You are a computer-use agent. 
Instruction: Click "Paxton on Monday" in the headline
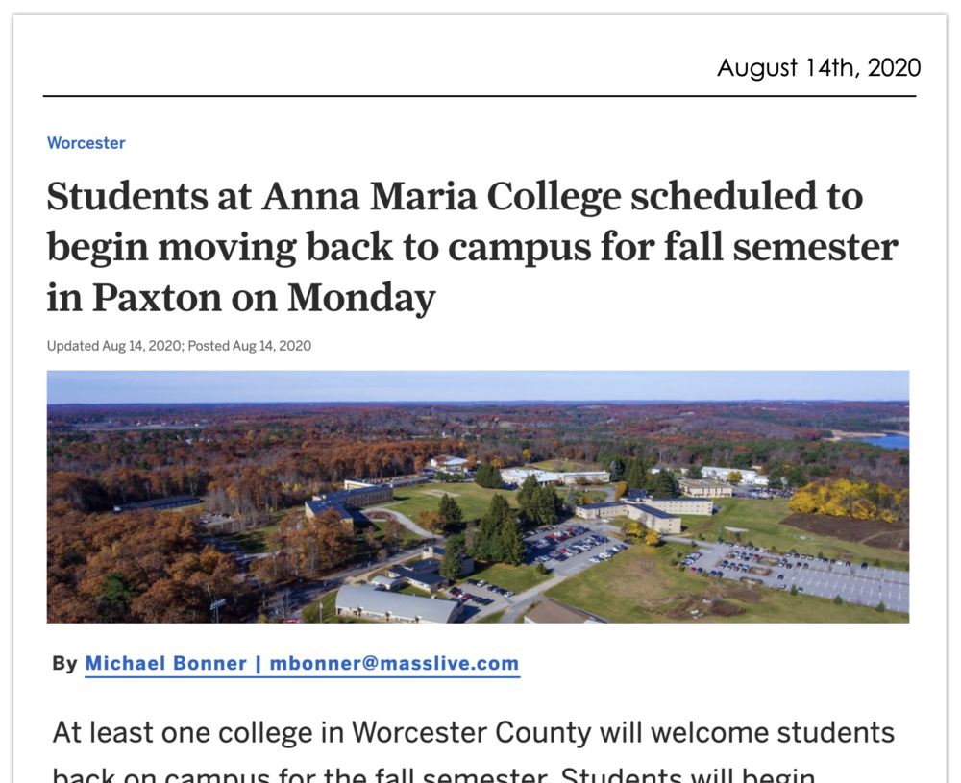click(263, 298)
